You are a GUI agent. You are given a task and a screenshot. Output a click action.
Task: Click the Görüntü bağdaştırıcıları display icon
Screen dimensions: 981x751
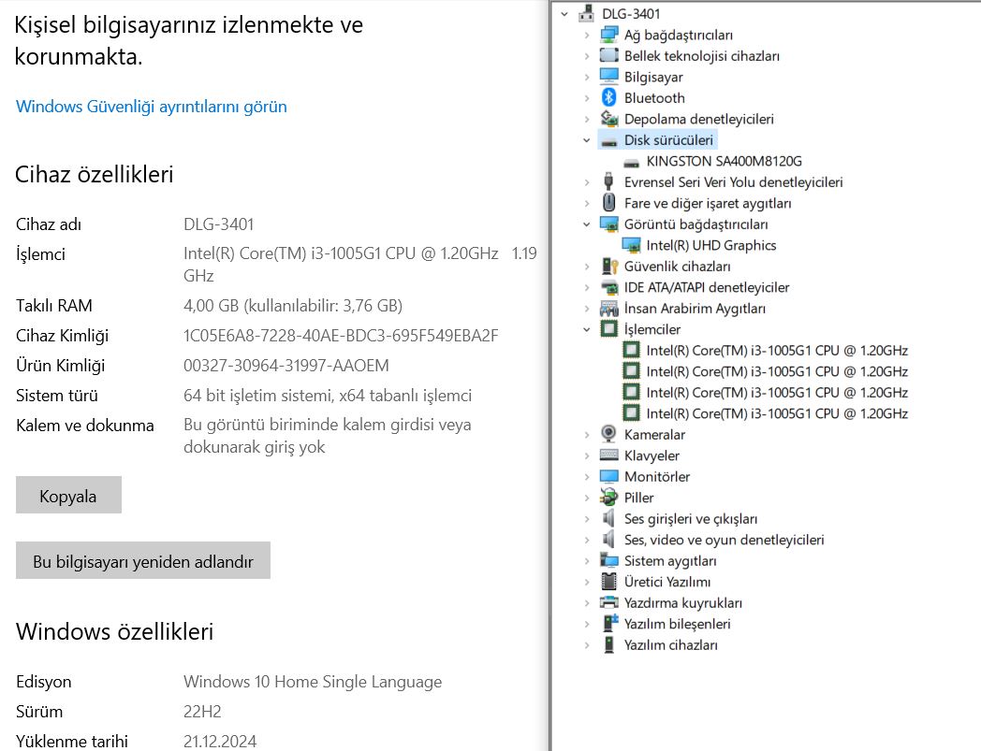coord(608,224)
